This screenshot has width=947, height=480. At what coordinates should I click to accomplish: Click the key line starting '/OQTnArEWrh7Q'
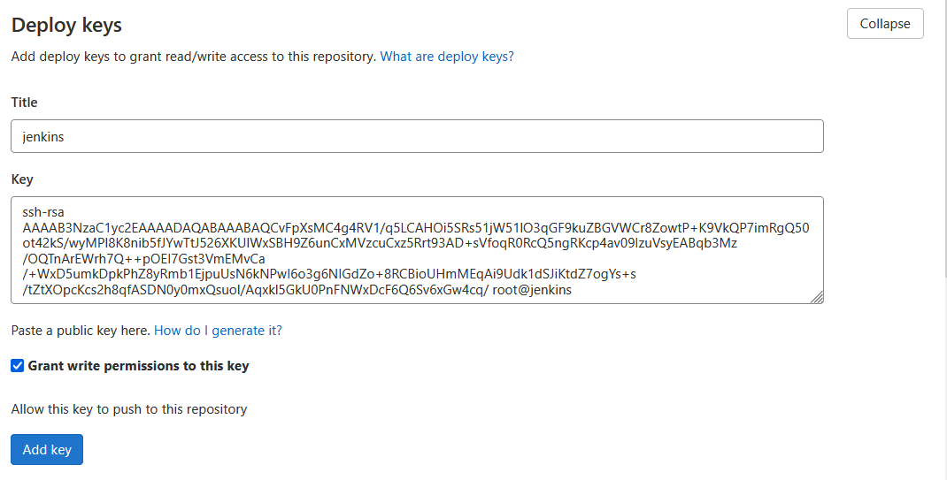(x=142, y=259)
